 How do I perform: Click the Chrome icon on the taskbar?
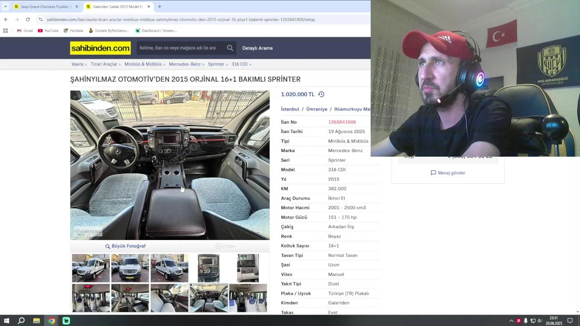click(x=51, y=321)
